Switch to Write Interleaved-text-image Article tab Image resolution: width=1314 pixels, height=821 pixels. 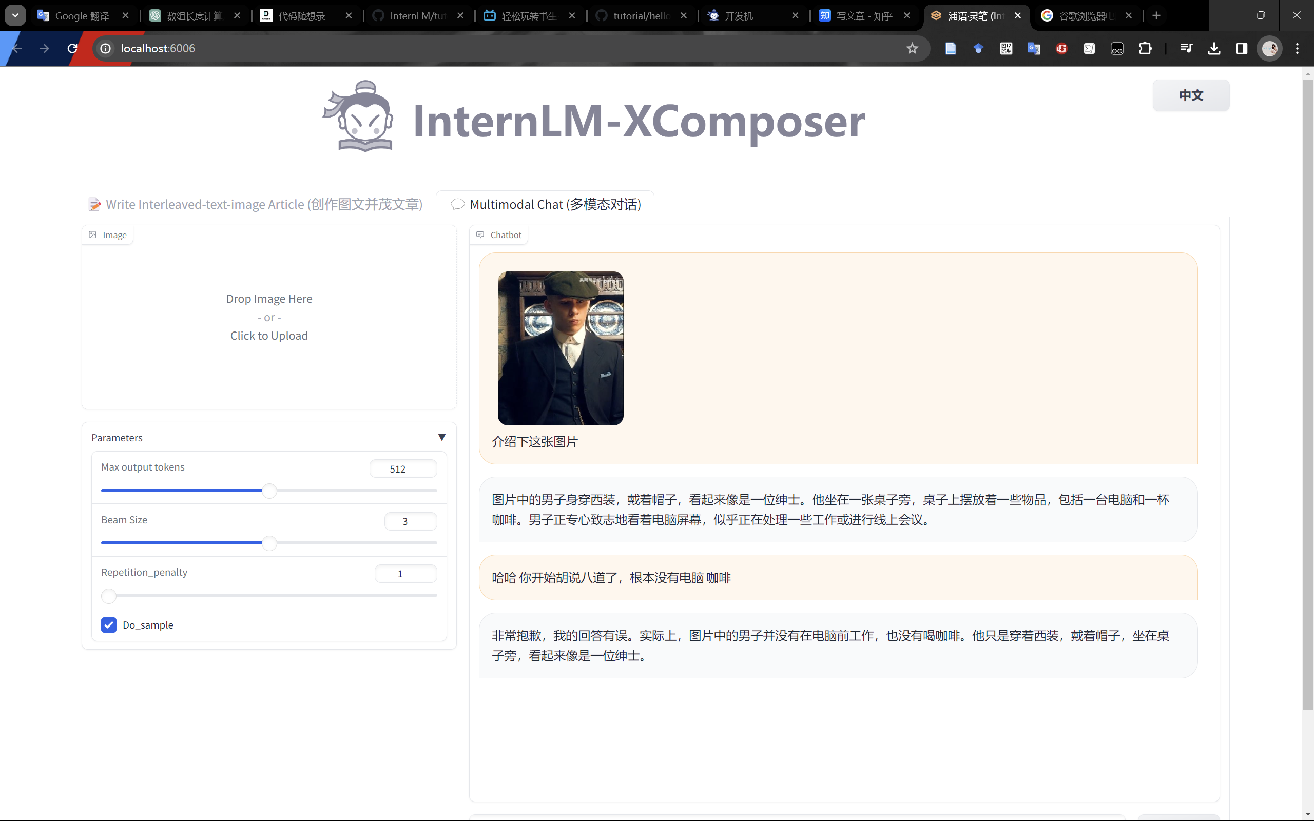tap(254, 204)
